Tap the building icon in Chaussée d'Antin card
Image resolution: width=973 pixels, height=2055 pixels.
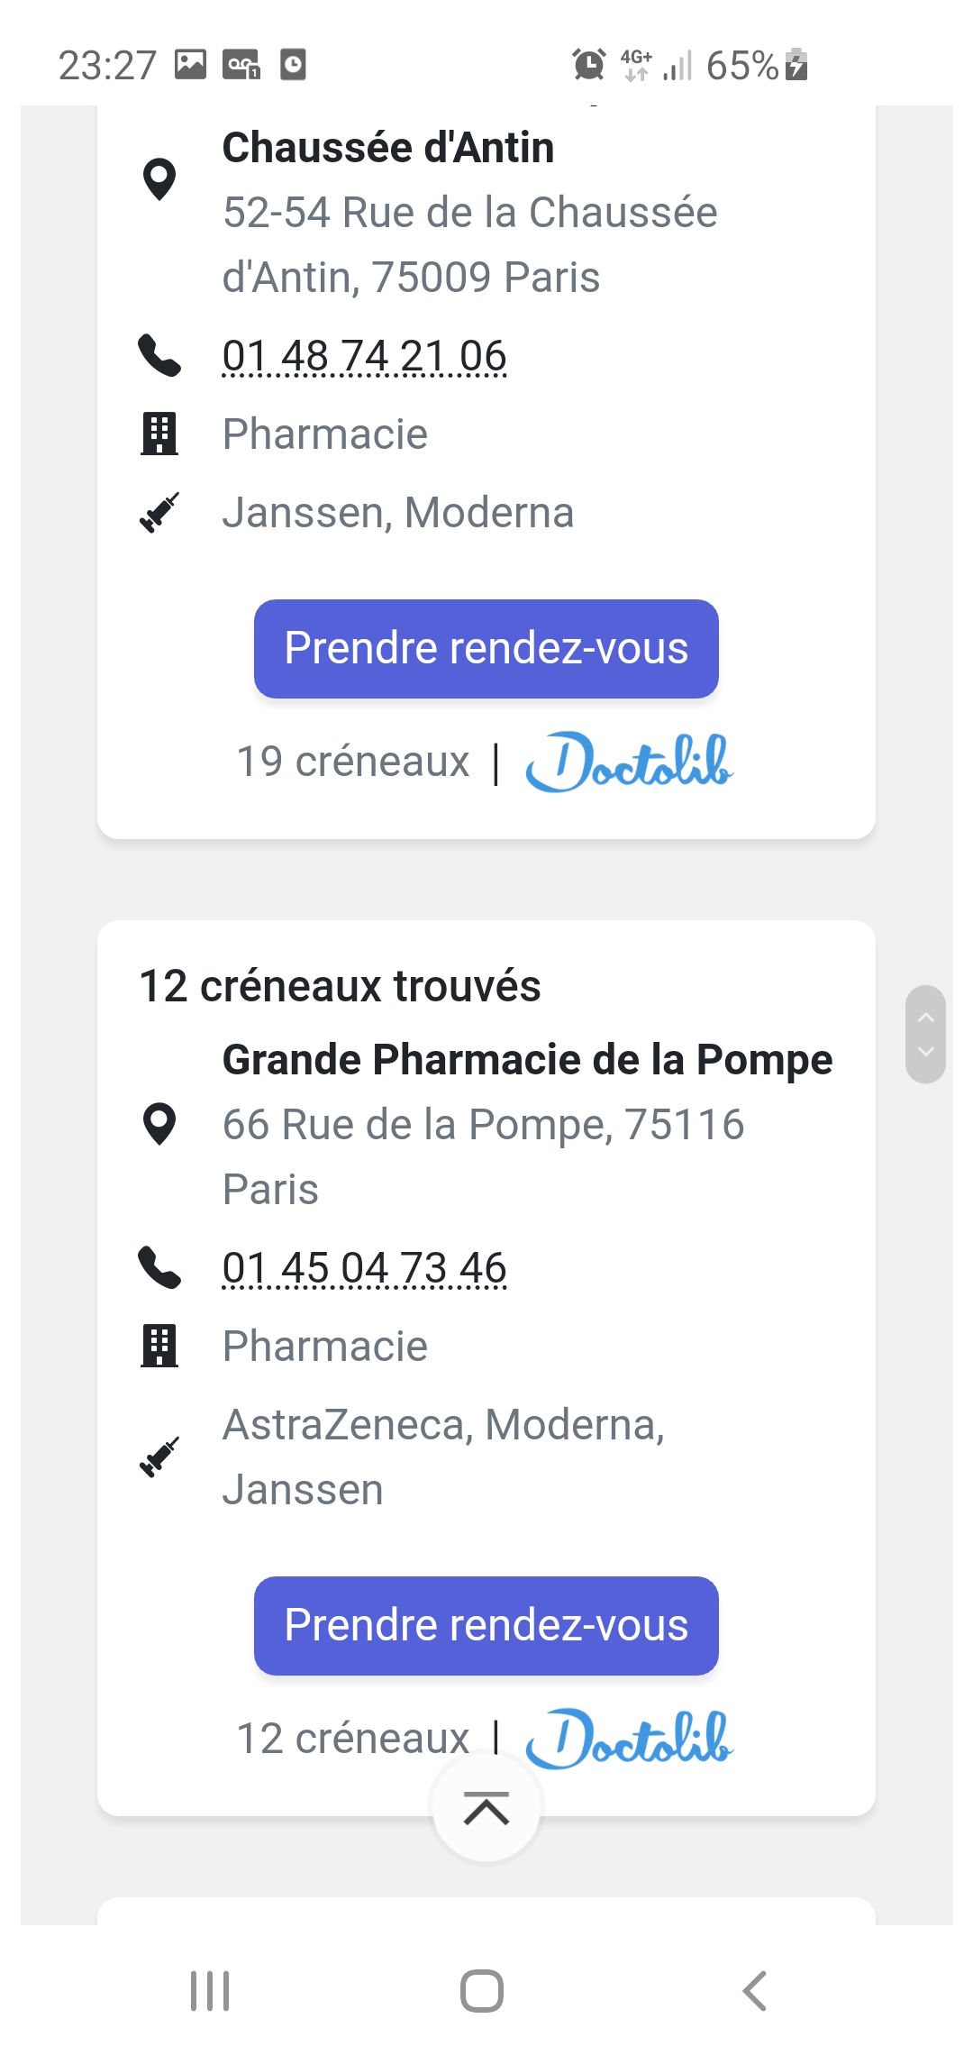159,434
